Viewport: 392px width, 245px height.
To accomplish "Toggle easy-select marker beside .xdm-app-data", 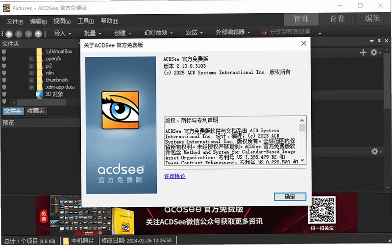I will point(4,87).
